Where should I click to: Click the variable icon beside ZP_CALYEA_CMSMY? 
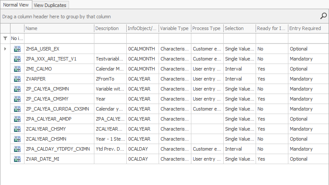tap(17, 99)
